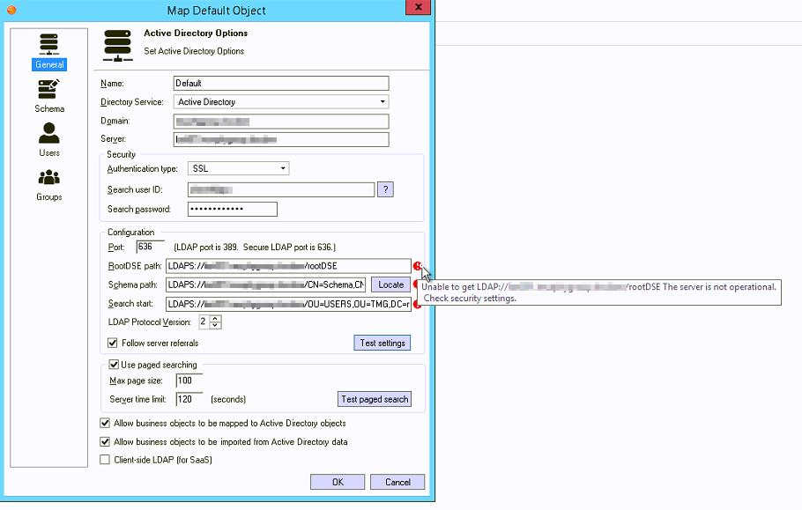Click the Search start error indicator
Screen dimensions: 802x510
pos(417,304)
